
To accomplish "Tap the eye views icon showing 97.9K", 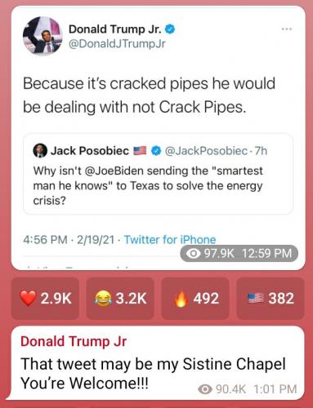I will (193, 254).
